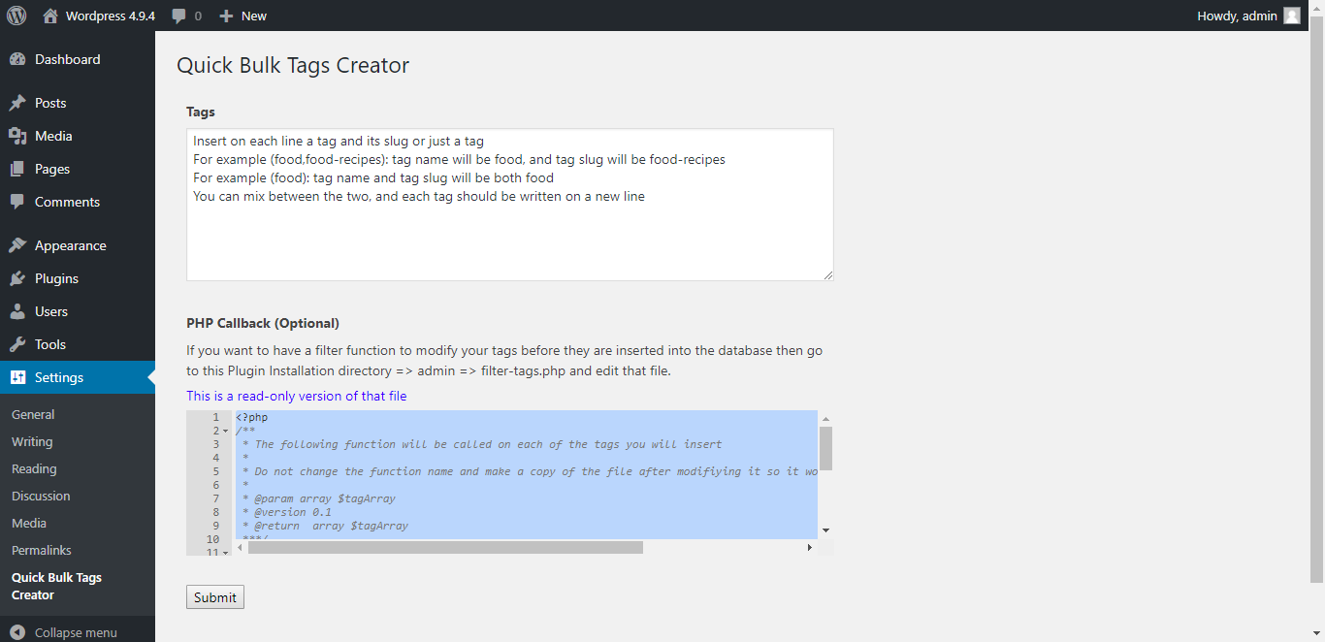Click the Collapse menu arrow icon

tap(17, 632)
